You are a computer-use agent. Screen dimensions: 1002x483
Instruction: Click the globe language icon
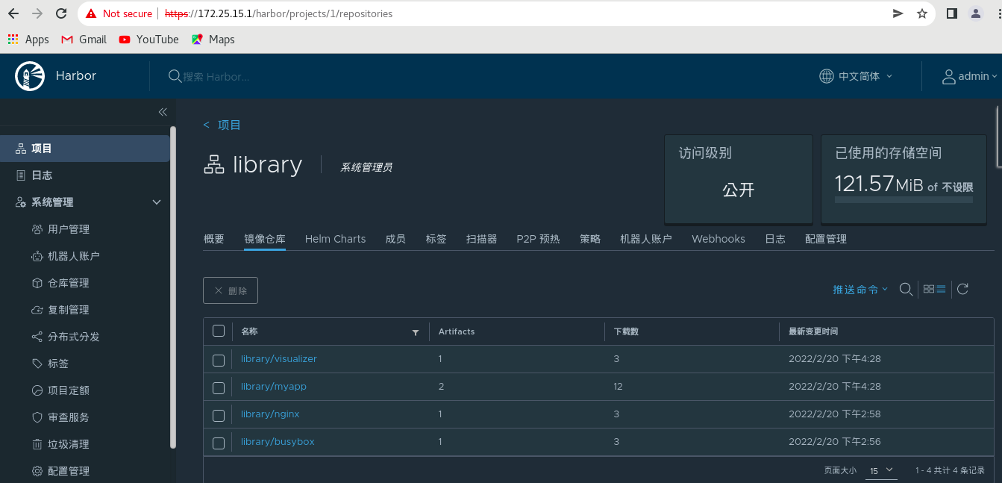coord(826,76)
